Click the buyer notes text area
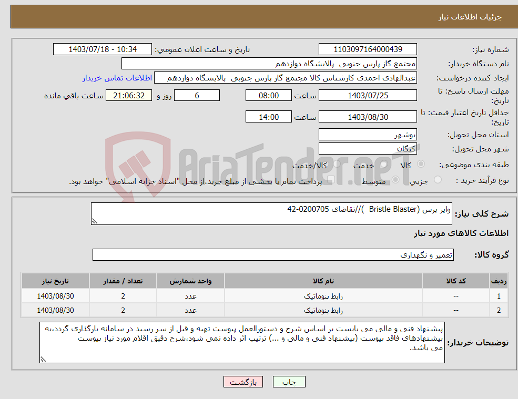 pyautogui.click(x=242, y=343)
